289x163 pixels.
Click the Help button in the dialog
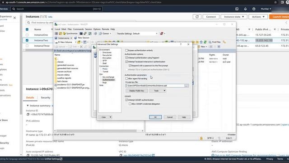(x=184, y=117)
